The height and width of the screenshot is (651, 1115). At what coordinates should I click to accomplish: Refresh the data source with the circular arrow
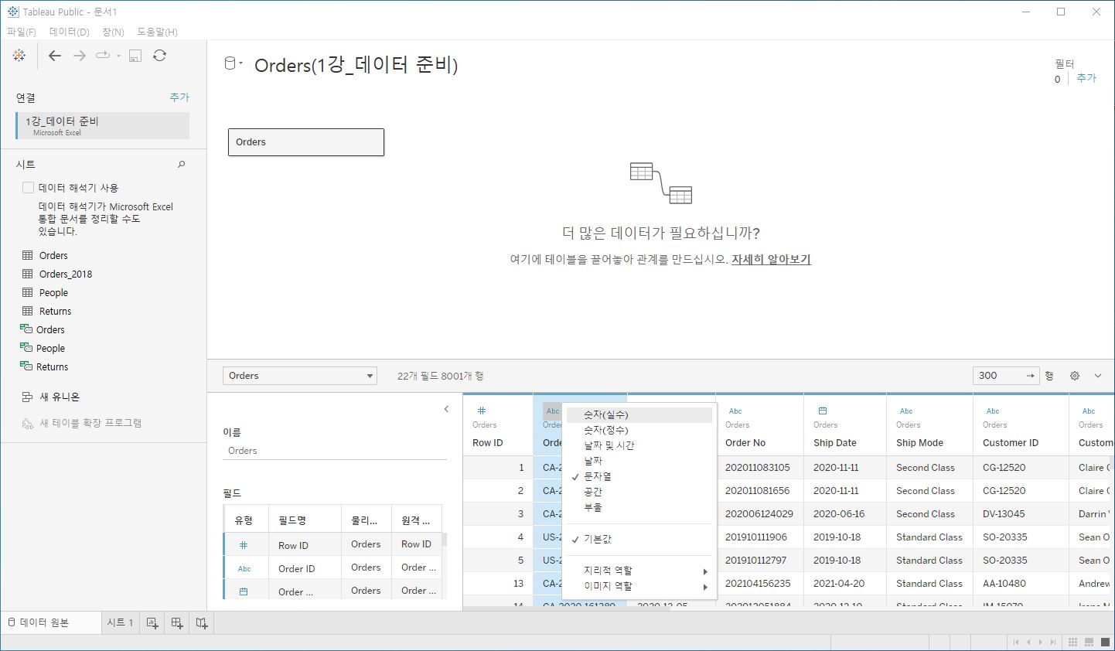point(159,56)
